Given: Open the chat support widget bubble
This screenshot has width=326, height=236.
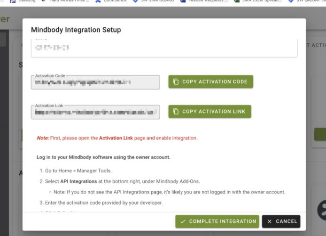Looking at the screenshot, I should point(322,210).
